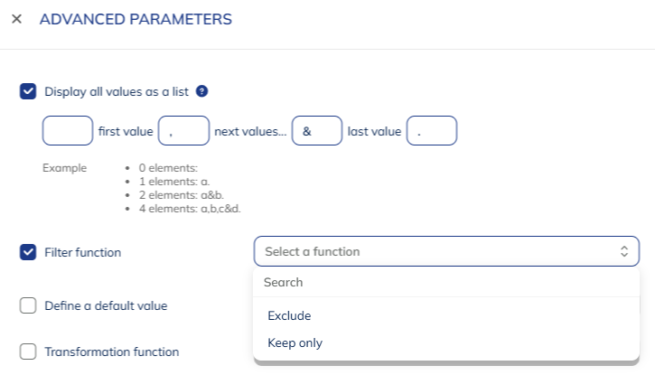The image size is (655, 375).
Task: Click the 'last value' label
Action: point(374,131)
